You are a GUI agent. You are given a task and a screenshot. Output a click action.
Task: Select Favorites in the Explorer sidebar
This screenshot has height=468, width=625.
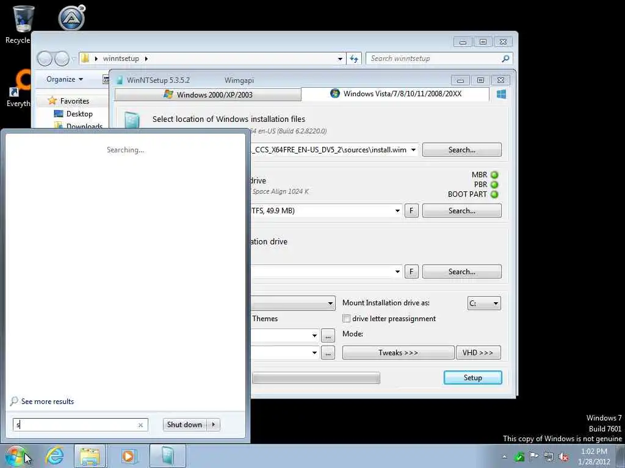click(x=74, y=101)
